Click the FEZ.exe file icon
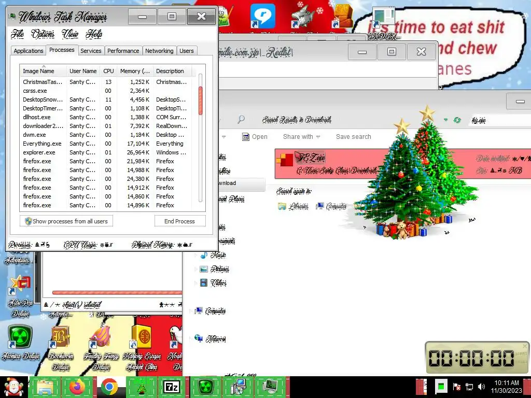 click(285, 160)
